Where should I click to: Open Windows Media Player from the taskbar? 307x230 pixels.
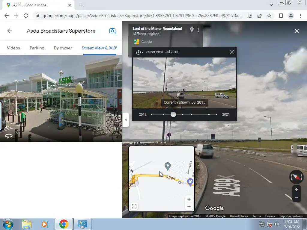pos(45,224)
